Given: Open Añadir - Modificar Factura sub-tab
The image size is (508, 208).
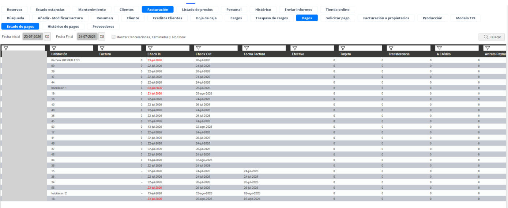Looking at the screenshot, I should 60,18.
